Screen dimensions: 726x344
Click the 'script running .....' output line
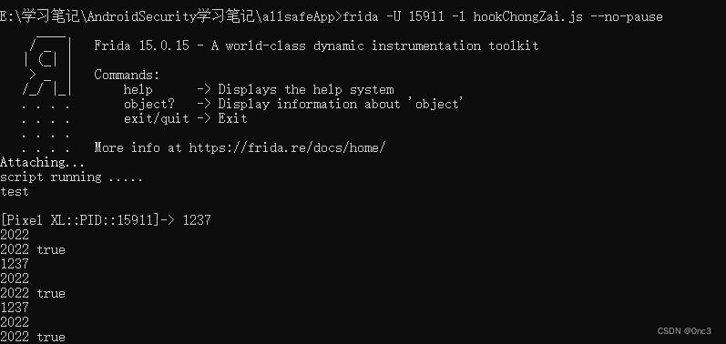(x=71, y=177)
